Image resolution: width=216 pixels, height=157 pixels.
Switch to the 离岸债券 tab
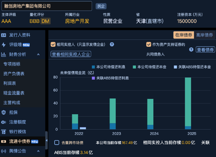pos(205,35)
